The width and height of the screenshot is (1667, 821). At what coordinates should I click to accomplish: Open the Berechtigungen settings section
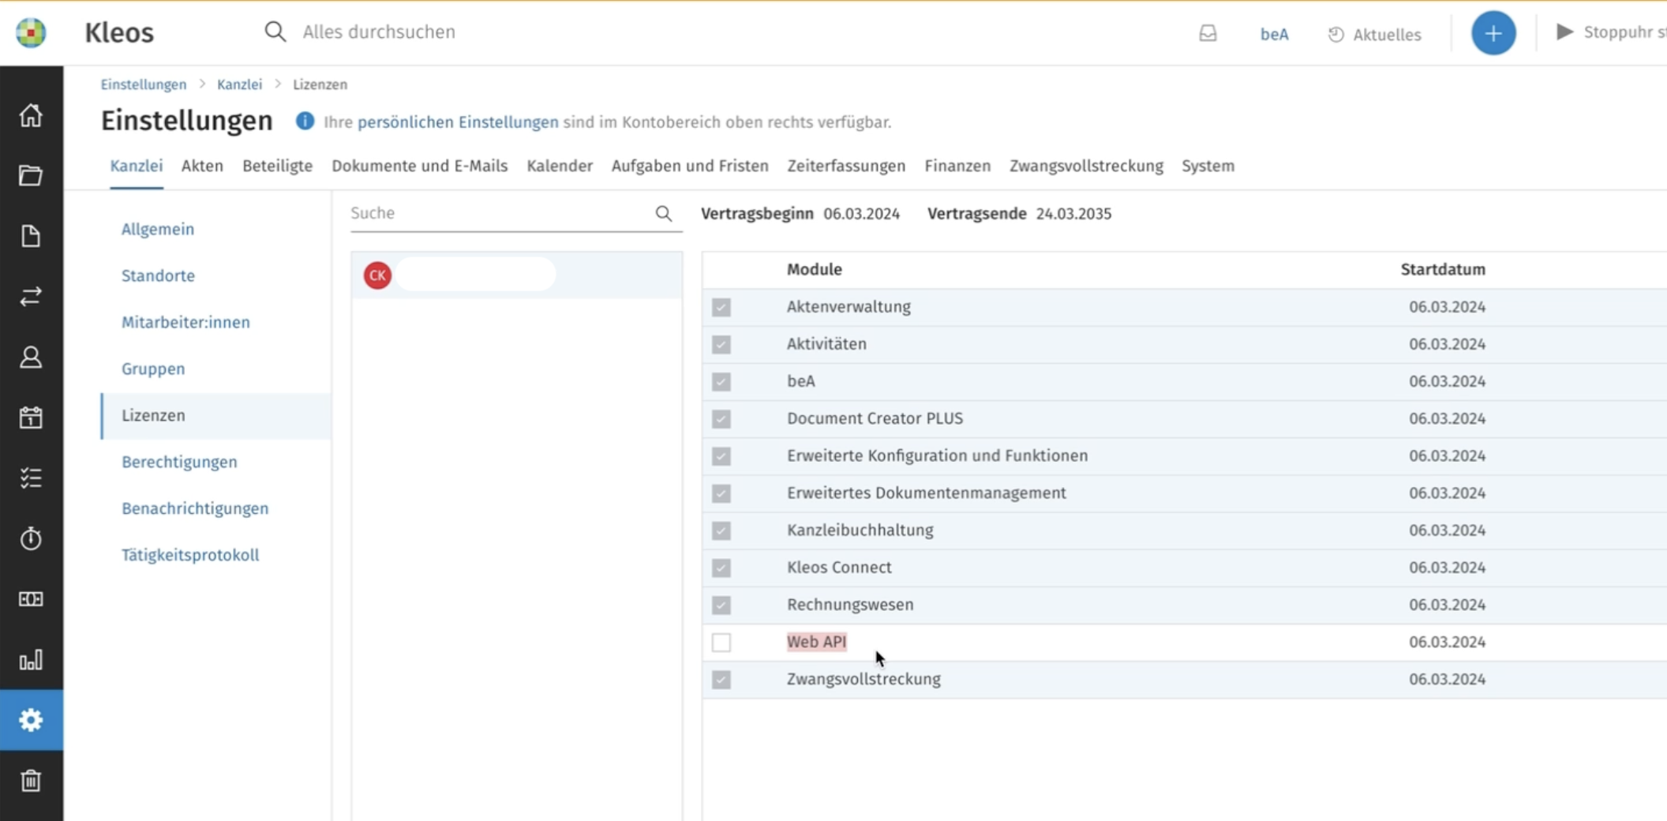tap(179, 462)
